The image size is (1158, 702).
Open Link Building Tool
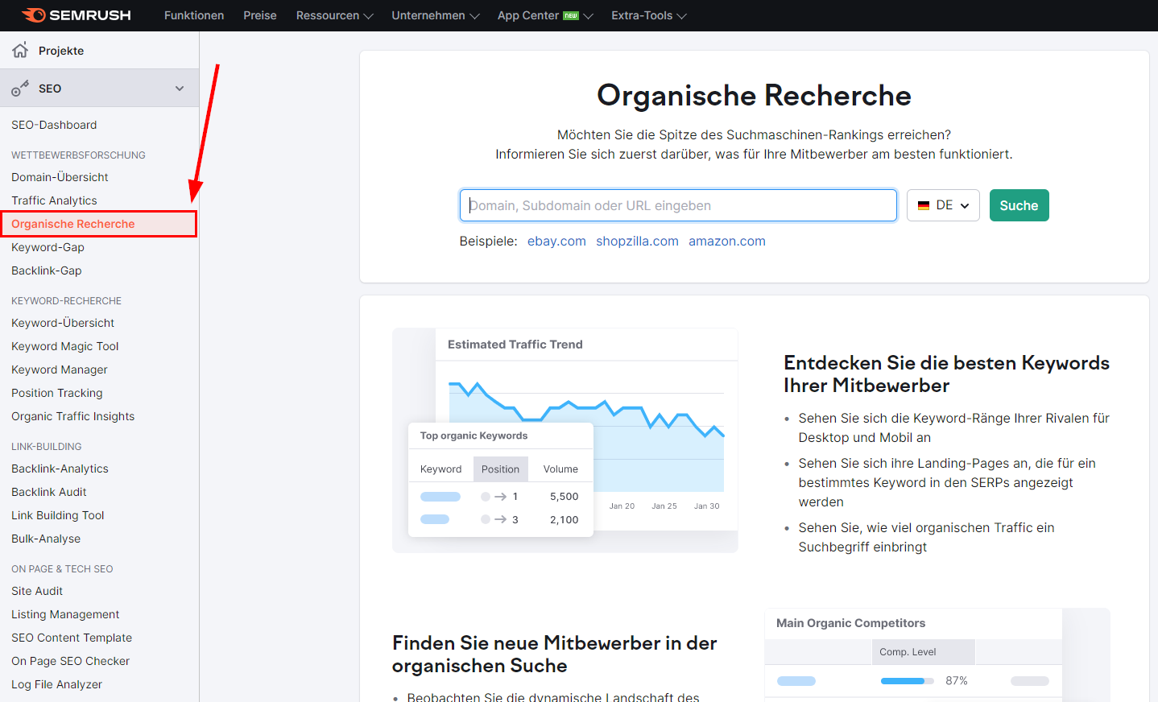[x=58, y=515]
